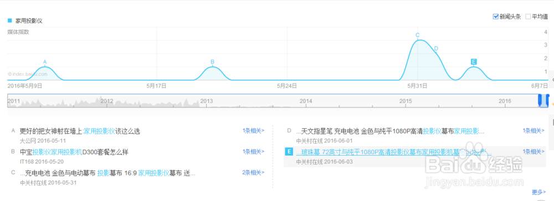554x201 pixels.
Task: Select chart marker D on the curve
Action: [x=436, y=48]
